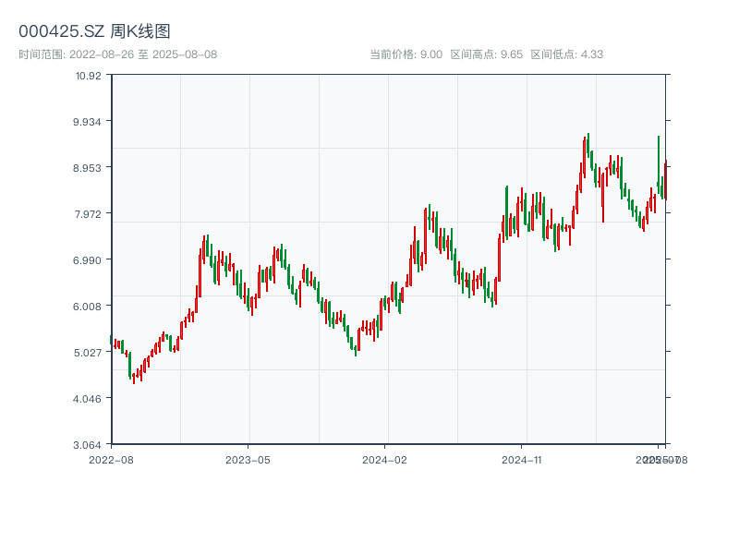Select the 2024-02 date on time axis
The width and height of the screenshot is (739, 554).
tap(385, 459)
